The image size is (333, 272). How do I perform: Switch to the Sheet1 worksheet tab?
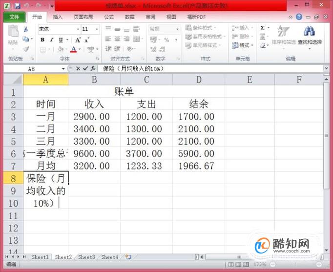40,257
